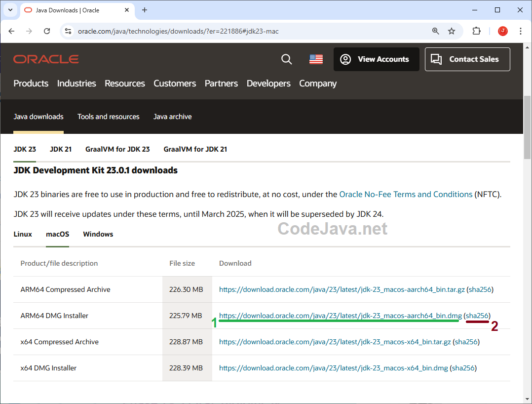The height and width of the screenshot is (404, 532).
Task: Click the 'x64 Compressed Archive' description cell
Action: click(88, 342)
